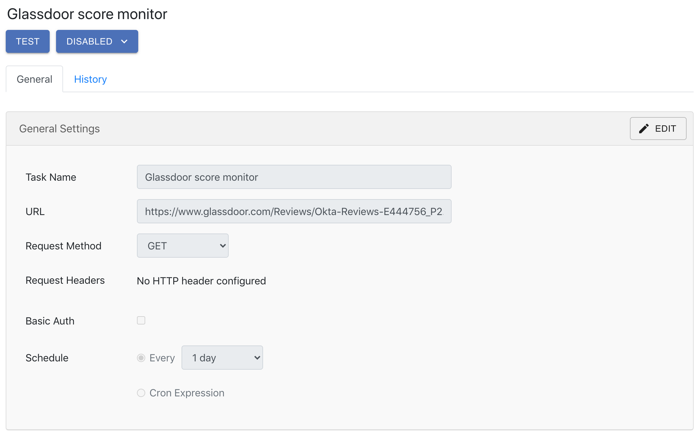700x439 pixels.
Task: Toggle the Basic Auth checkbox
Action: 141,320
